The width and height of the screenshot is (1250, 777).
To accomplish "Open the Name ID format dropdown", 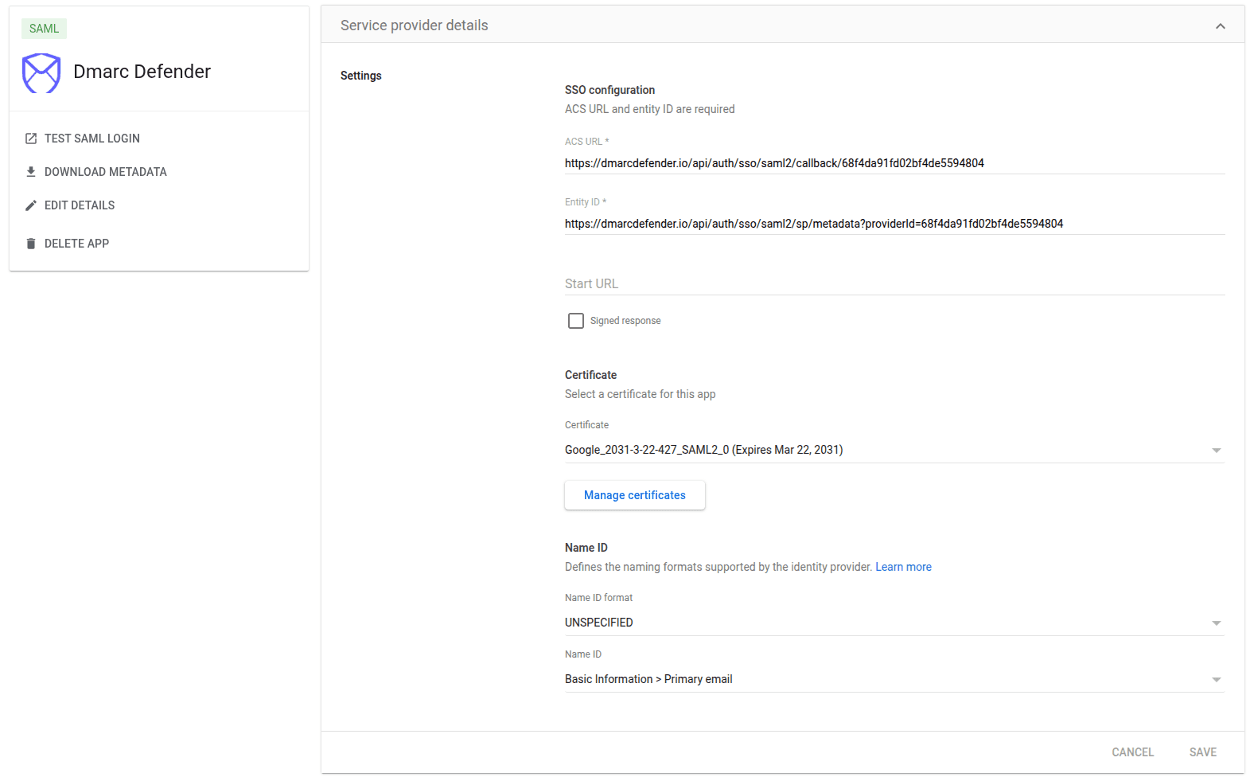I will tap(894, 623).
